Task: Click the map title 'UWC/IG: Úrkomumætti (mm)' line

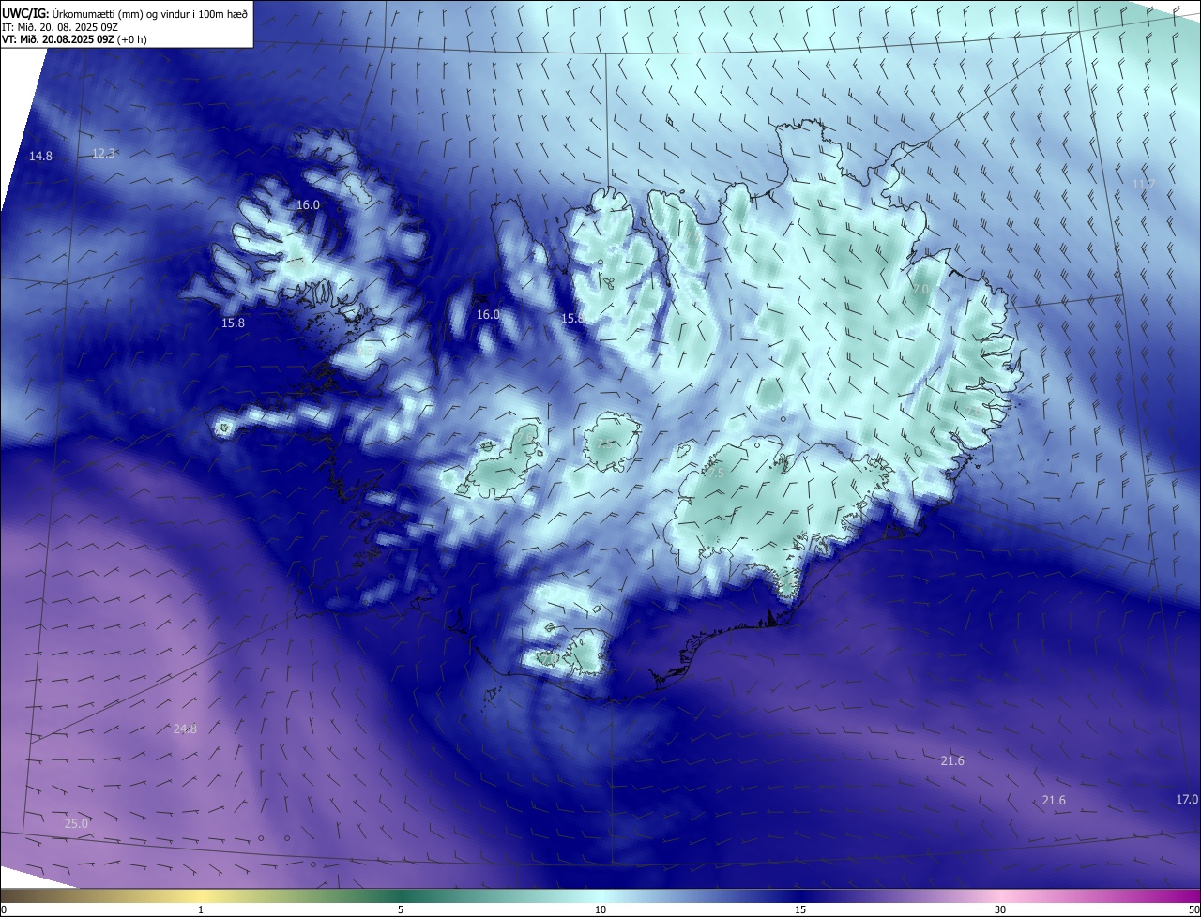Action: pyautogui.click(x=124, y=13)
